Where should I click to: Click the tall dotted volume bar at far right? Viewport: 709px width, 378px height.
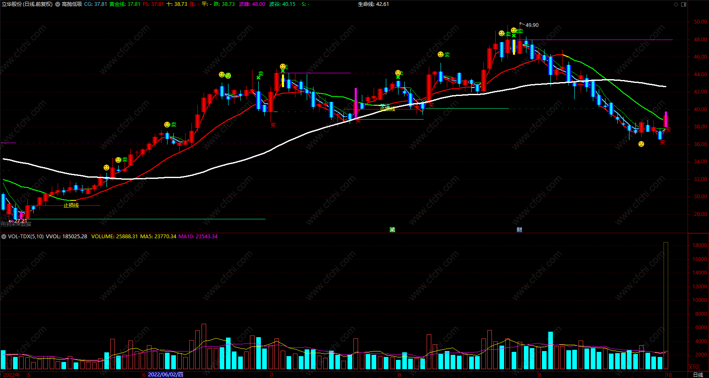point(666,306)
